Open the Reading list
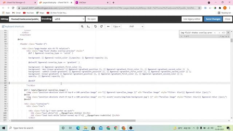The image size is (233, 131). click(x=224, y=13)
